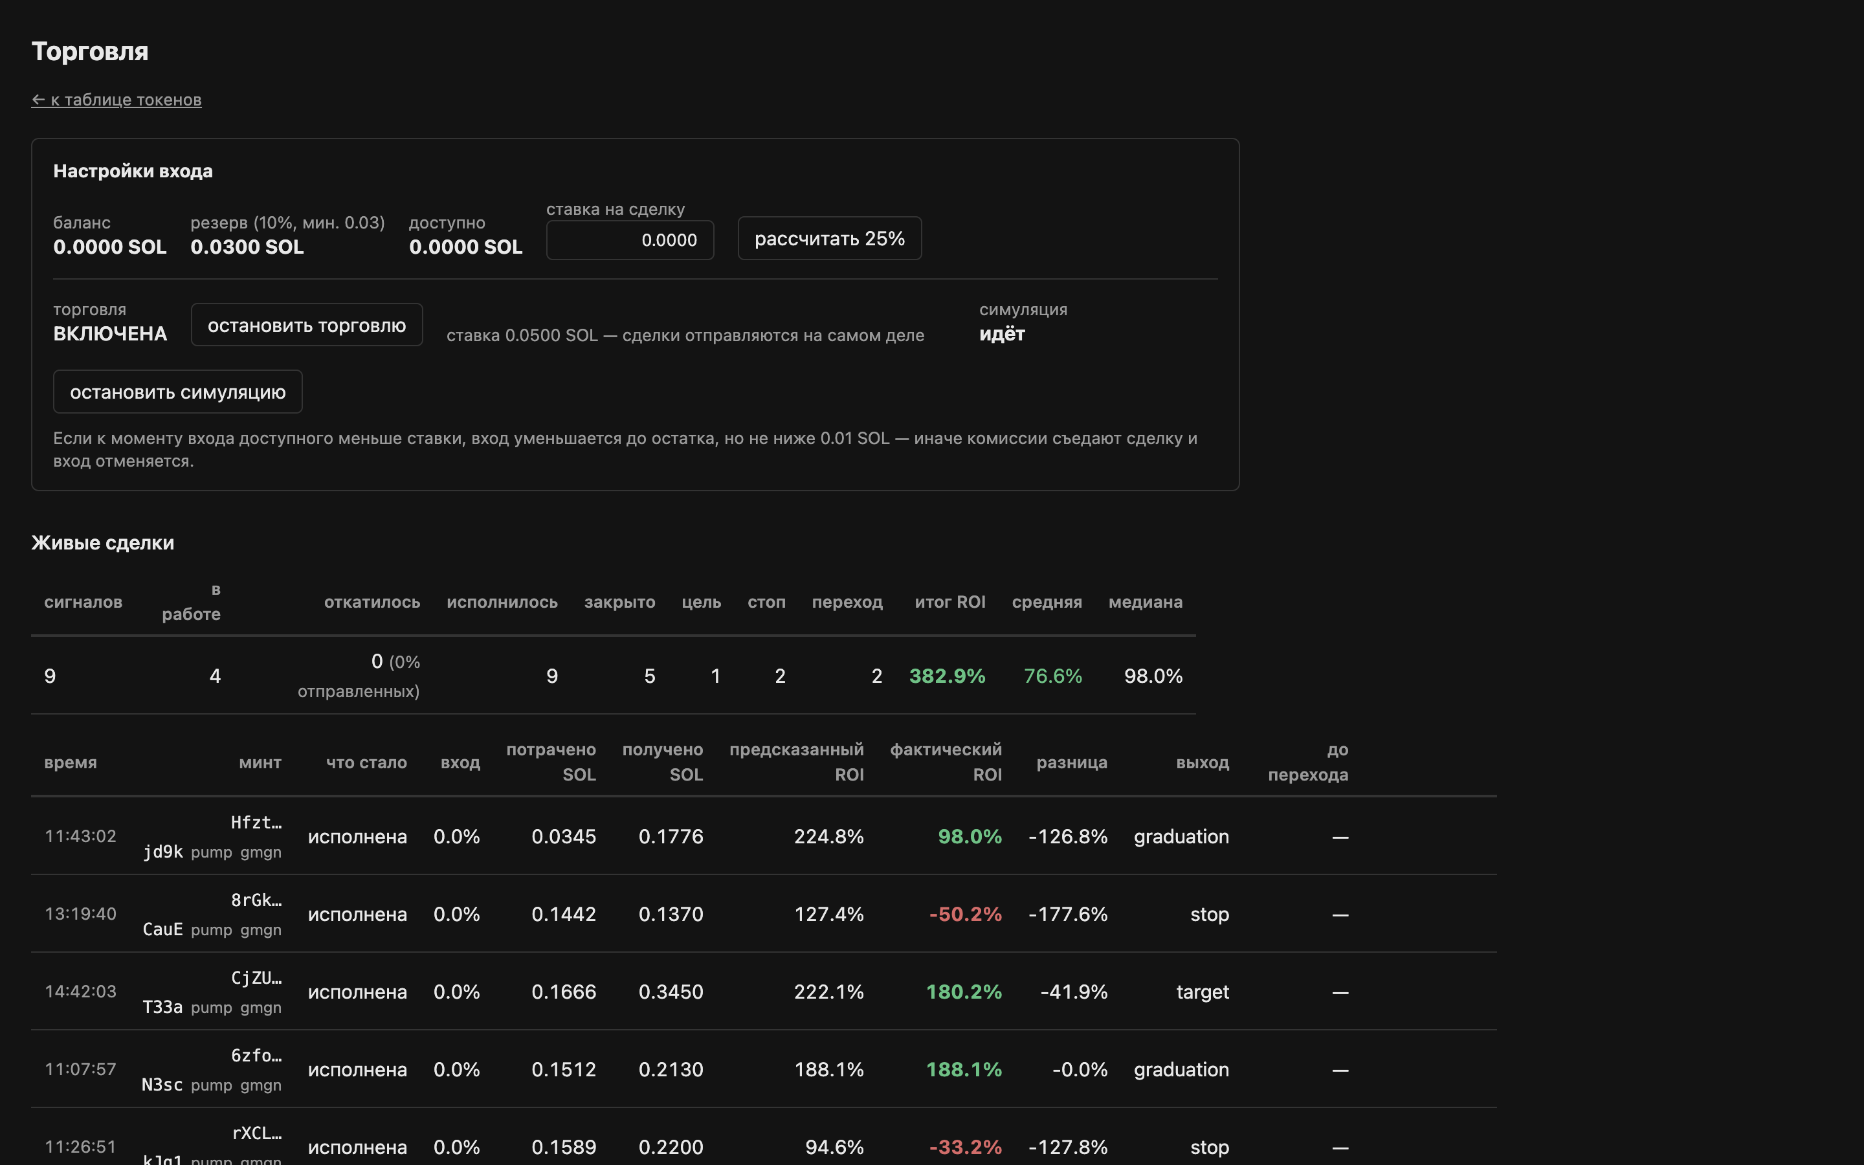Click the 'закрыто' column header
1864x1165 pixels.
pos(620,602)
